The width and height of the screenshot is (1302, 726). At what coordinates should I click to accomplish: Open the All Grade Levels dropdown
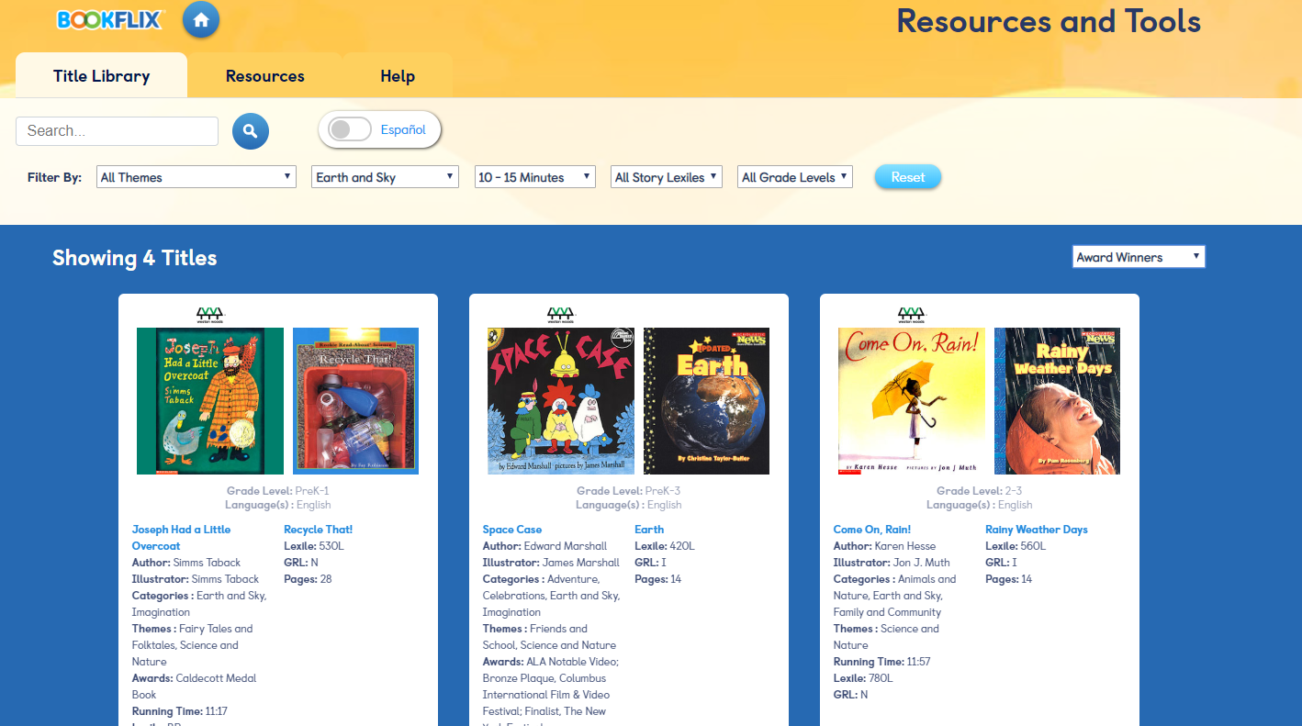click(795, 177)
